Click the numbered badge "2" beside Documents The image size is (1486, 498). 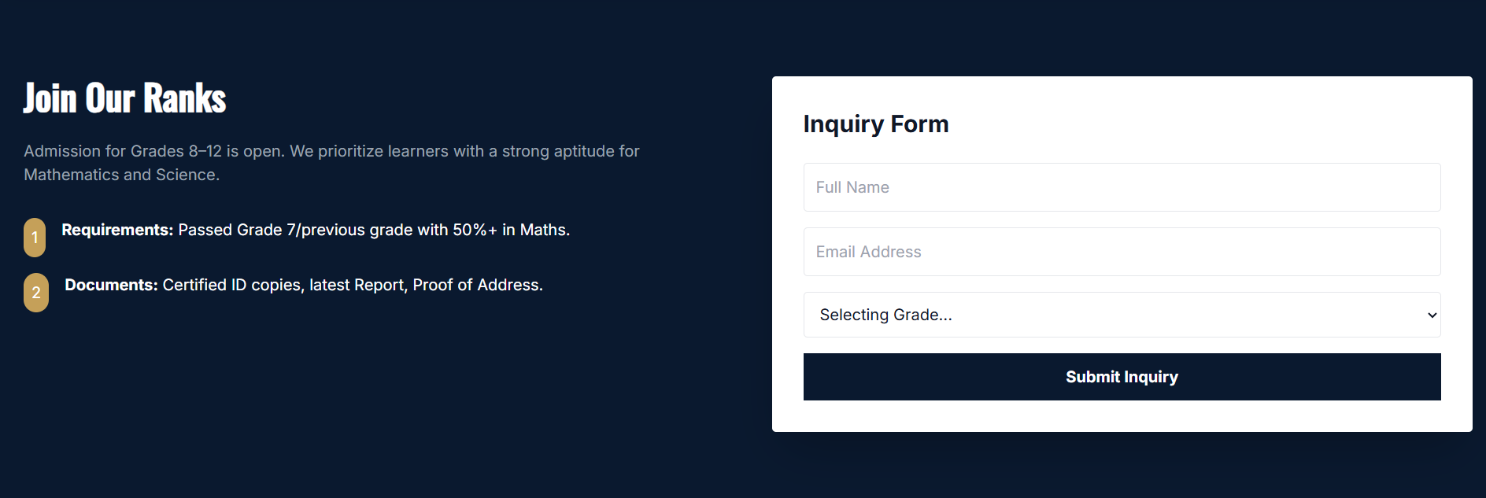(x=35, y=292)
